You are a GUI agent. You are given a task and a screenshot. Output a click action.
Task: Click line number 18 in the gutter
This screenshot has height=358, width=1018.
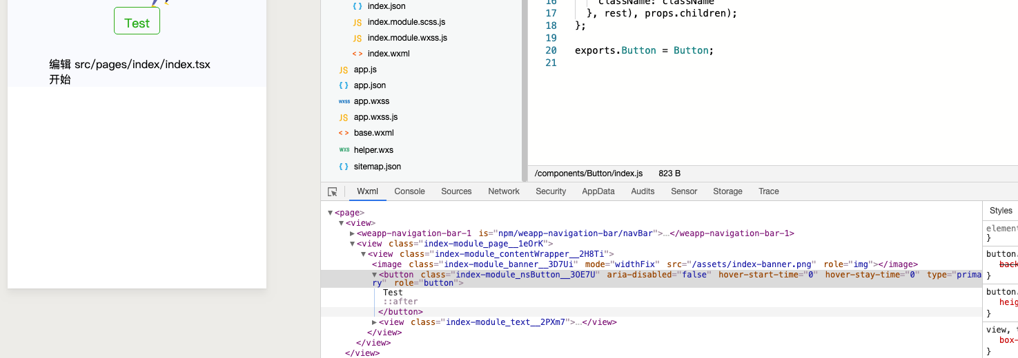(551, 25)
